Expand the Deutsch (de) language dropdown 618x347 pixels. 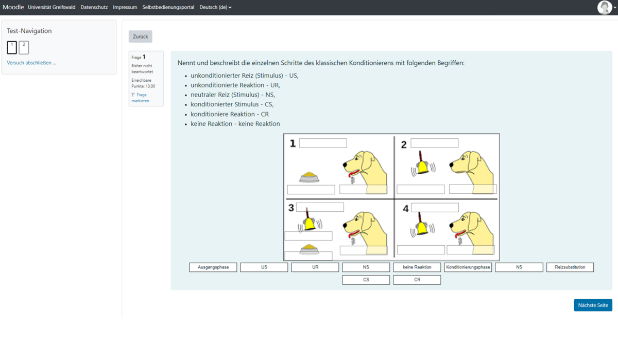[x=215, y=7]
